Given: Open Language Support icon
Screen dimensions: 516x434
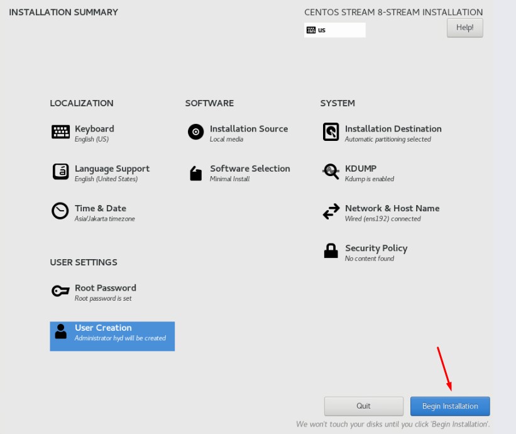Looking at the screenshot, I should [60, 172].
